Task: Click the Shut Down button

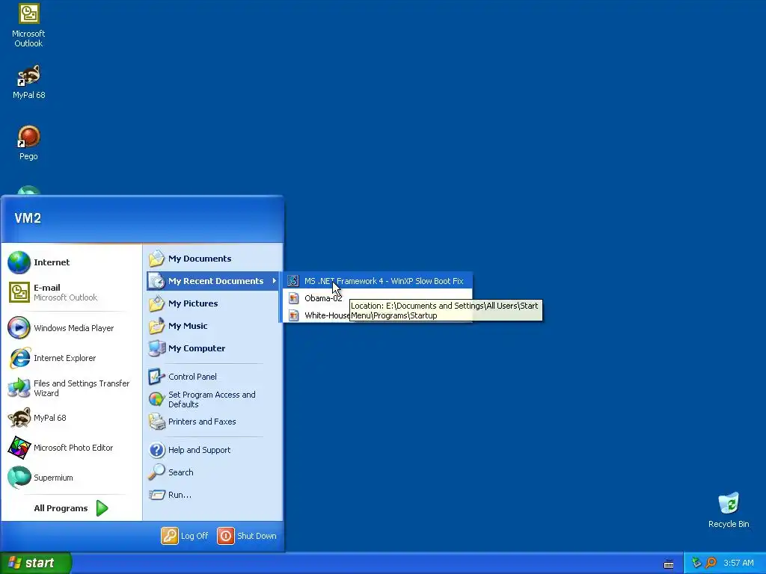Action: [247, 536]
